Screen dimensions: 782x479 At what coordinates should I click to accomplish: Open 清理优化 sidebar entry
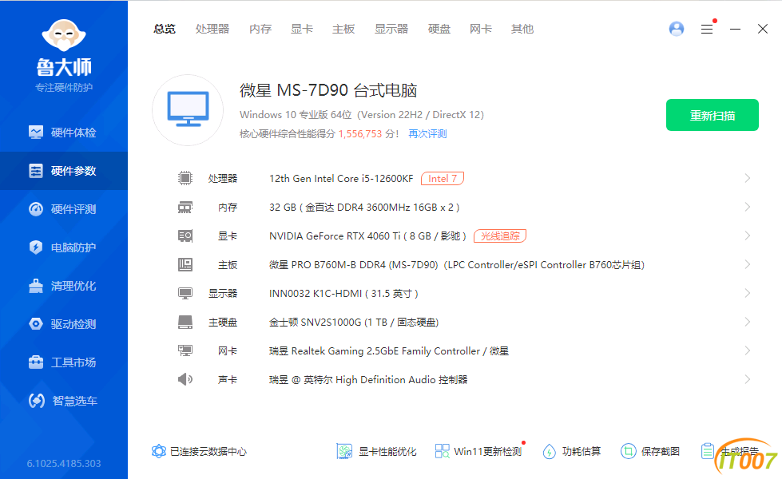pyautogui.click(x=64, y=286)
